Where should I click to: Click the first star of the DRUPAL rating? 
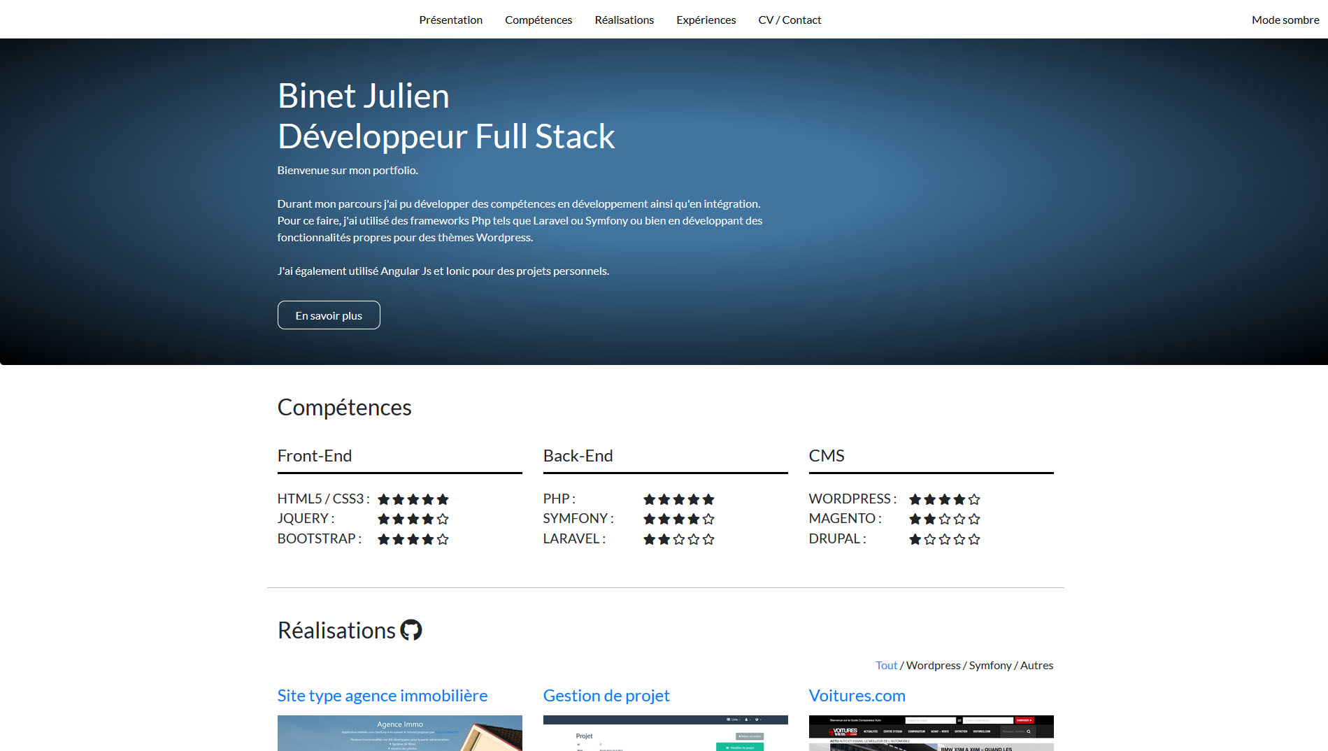point(915,539)
